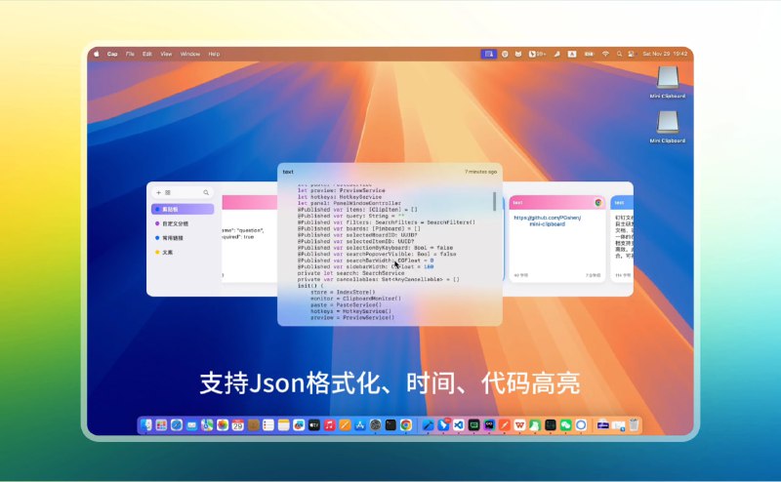Launch Google Chrome from the Dock

pyautogui.click(x=406, y=424)
